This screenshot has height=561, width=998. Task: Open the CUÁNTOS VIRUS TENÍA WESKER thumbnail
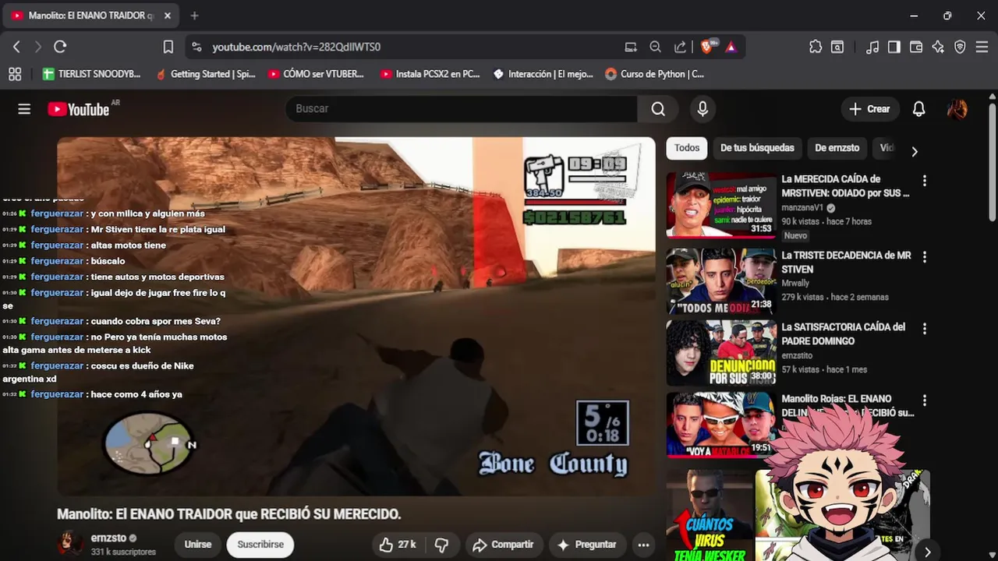point(708,514)
